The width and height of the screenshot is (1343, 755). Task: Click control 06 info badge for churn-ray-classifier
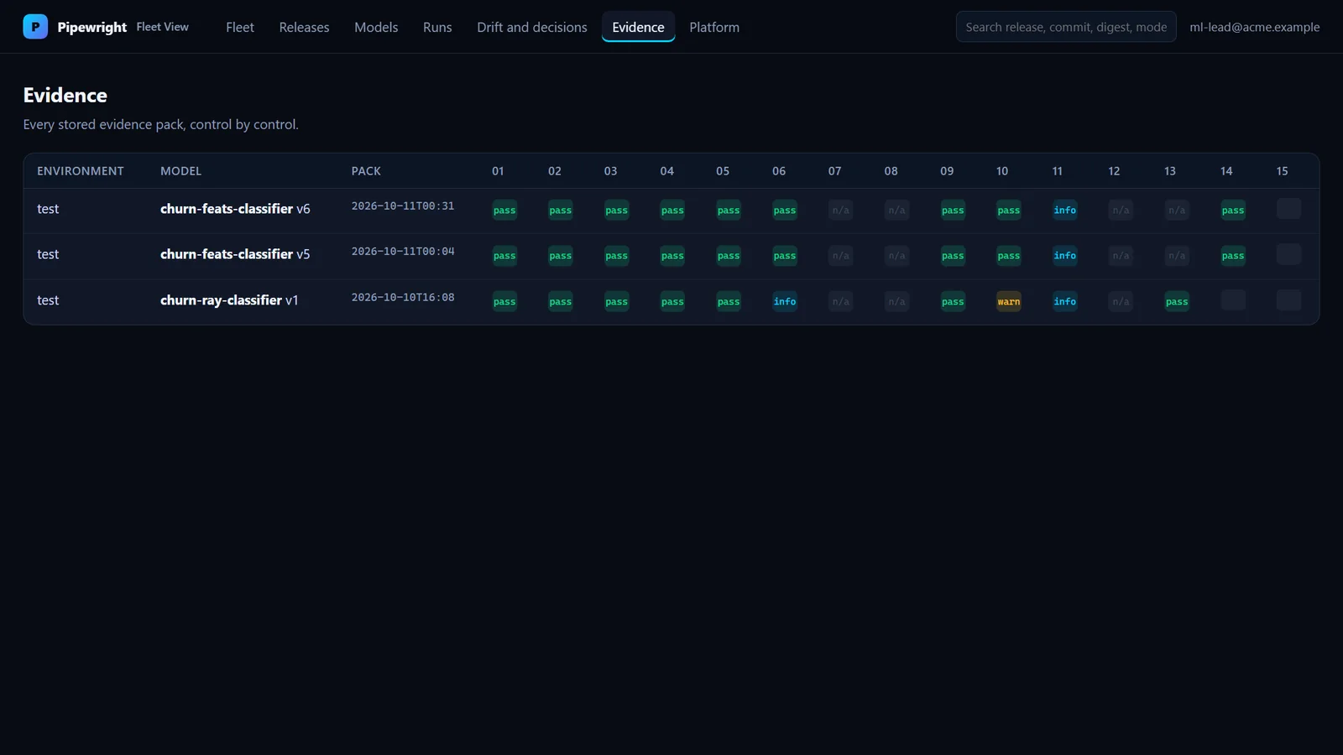pos(785,301)
